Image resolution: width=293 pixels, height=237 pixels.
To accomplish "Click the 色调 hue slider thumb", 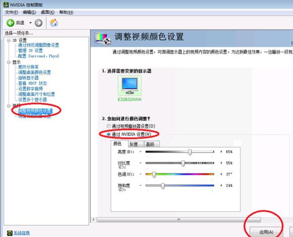I will [x=154, y=174].
